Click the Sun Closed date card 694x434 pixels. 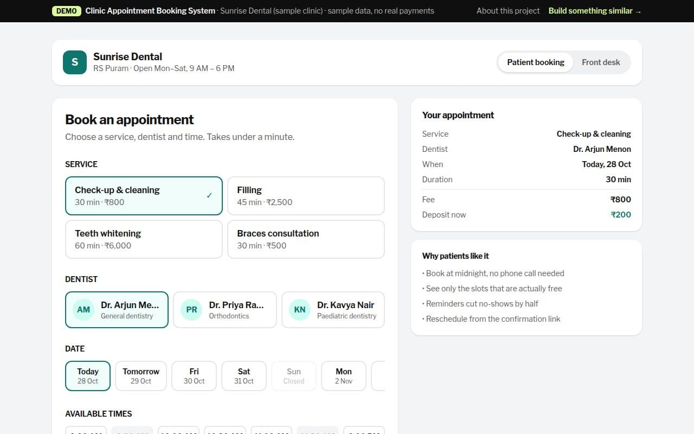(294, 376)
